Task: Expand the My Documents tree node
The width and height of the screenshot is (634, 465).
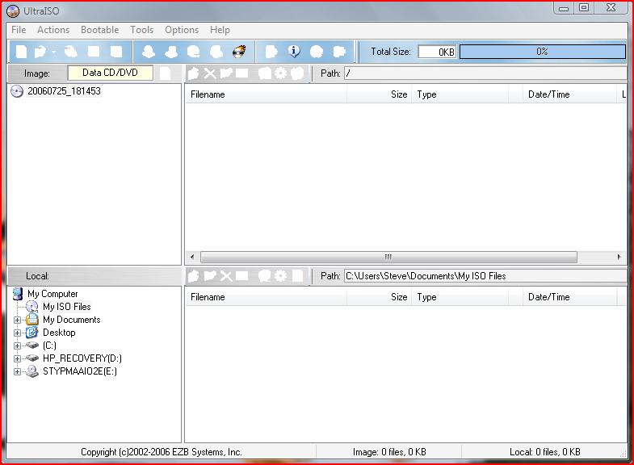Action: [x=17, y=320]
